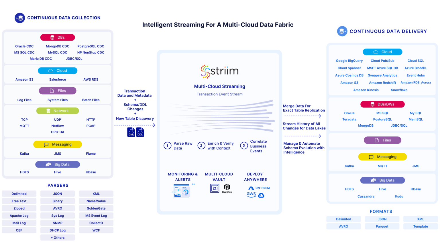This screenshot has height=247, width=440.
Task: Click the OPC-UA network source
Action: point(58,132)
